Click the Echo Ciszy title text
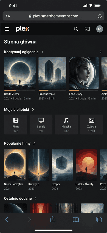The width and height of the screenshot is (107, 233). [76, 94]
